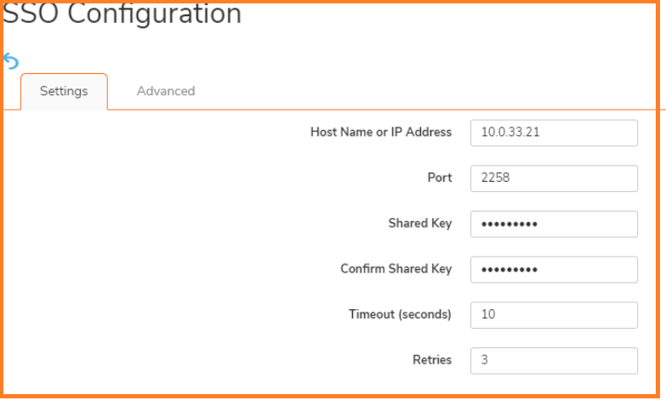The image size is (666, 406).
Task: Select the Settings tab
Action: tap(64, 91)
